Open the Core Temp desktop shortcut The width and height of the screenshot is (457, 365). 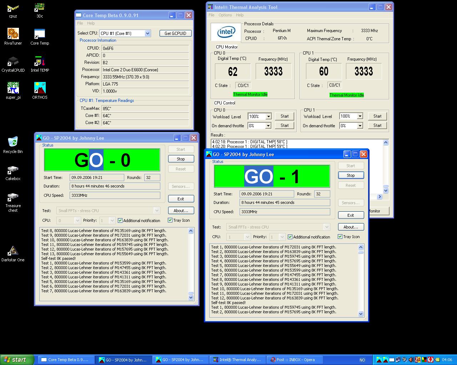coord(40,37)
